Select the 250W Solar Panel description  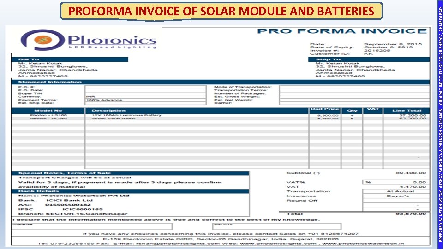[114, 119]
